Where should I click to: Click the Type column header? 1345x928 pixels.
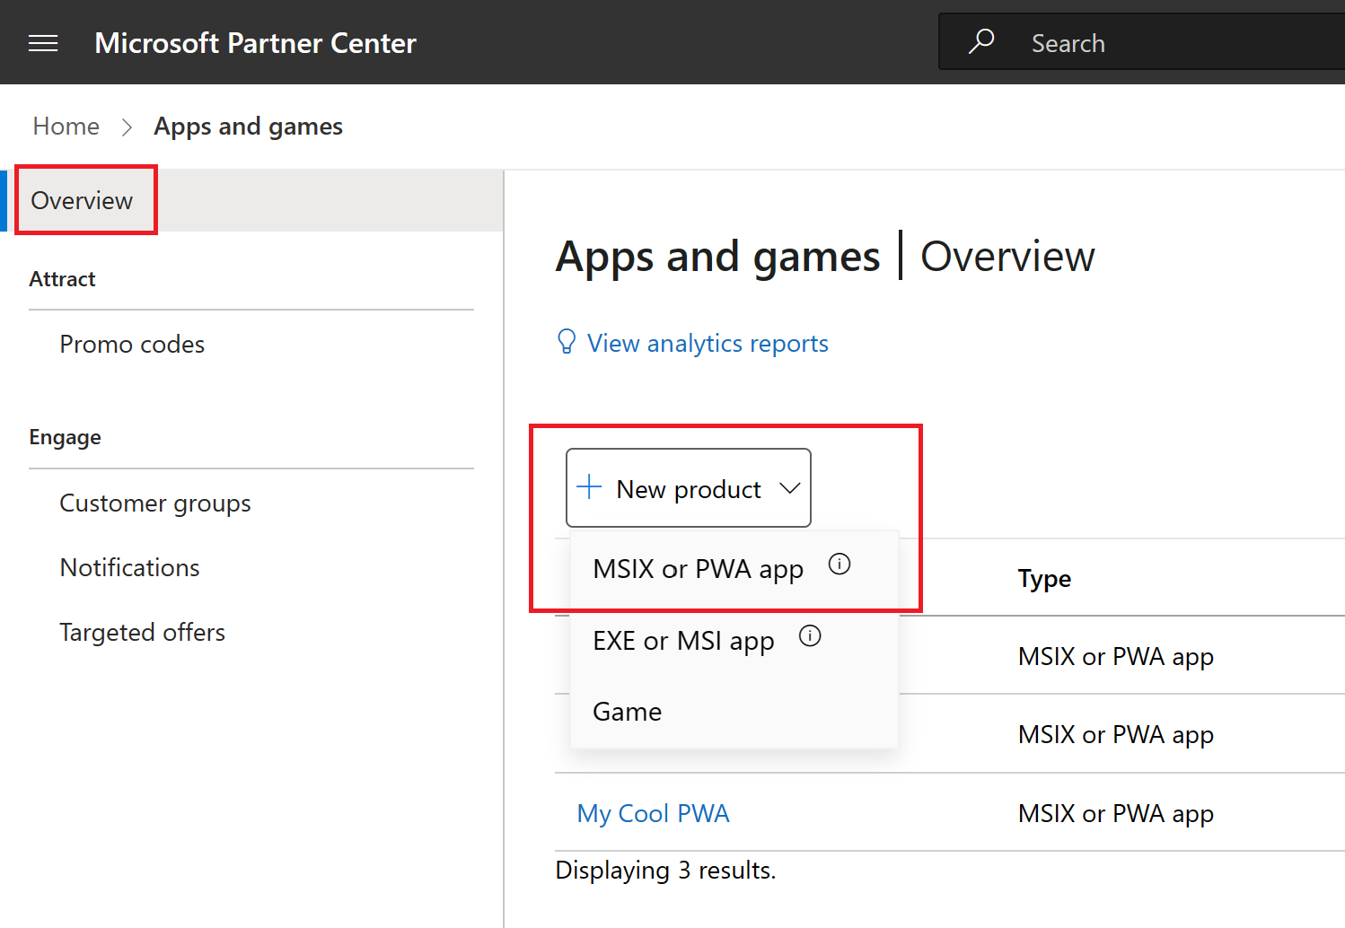(x=1044, y=578)
